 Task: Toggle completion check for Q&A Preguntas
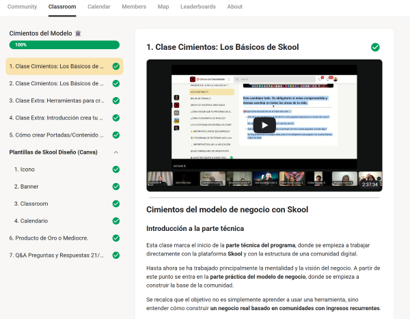coord(116,255)
